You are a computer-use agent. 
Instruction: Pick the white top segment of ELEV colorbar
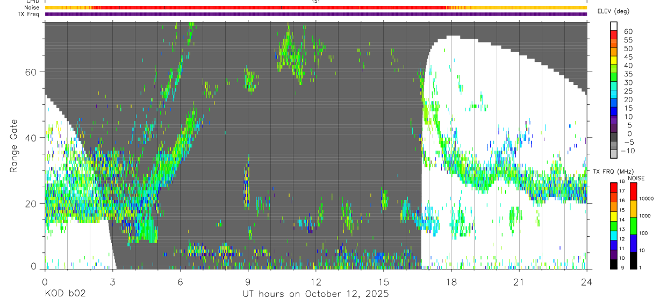pyautogui.click(x=614, y=26)
